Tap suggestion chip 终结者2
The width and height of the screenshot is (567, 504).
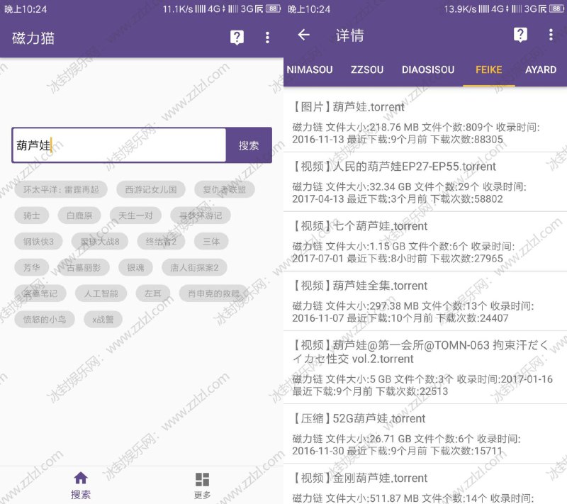point(161,242)
